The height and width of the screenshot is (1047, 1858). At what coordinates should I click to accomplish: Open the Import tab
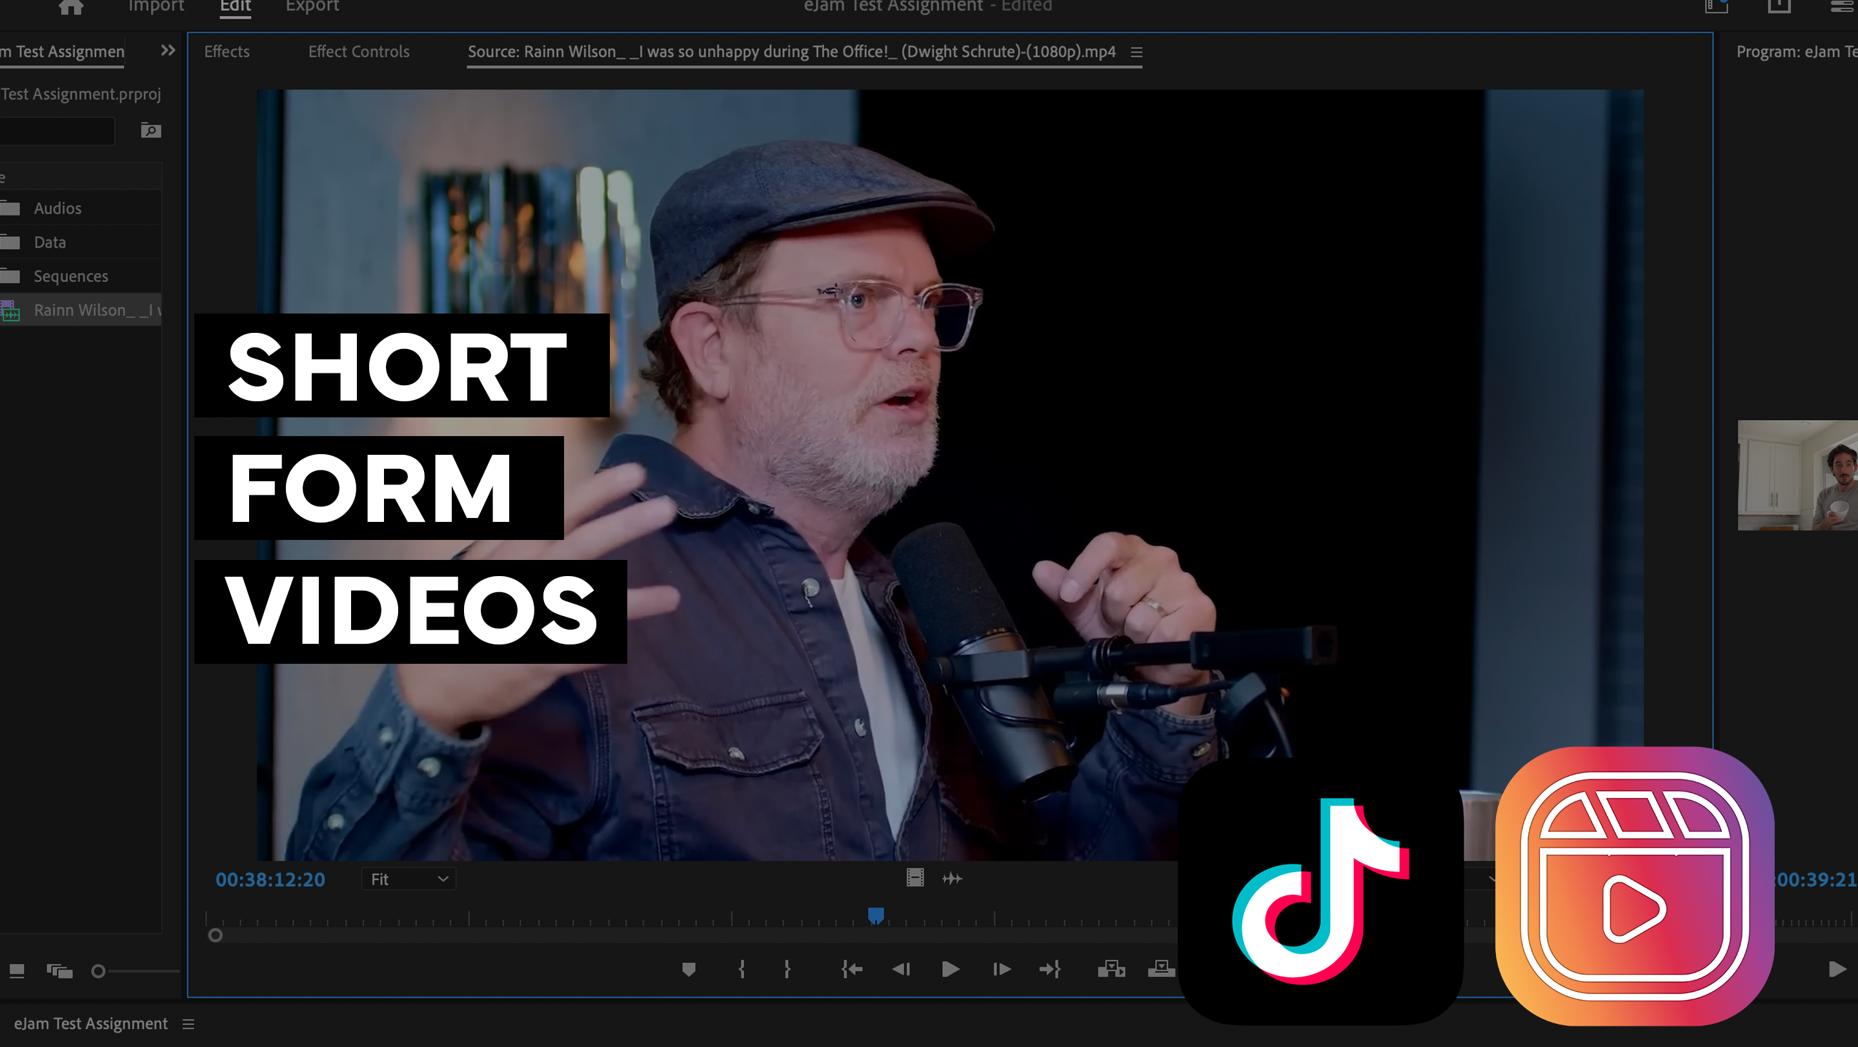point(156,6)
